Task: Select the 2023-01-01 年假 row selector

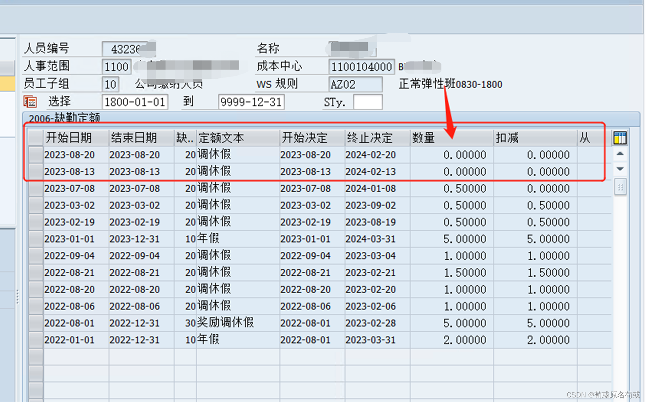Action: pyautogui.click(x=36, y=239)
